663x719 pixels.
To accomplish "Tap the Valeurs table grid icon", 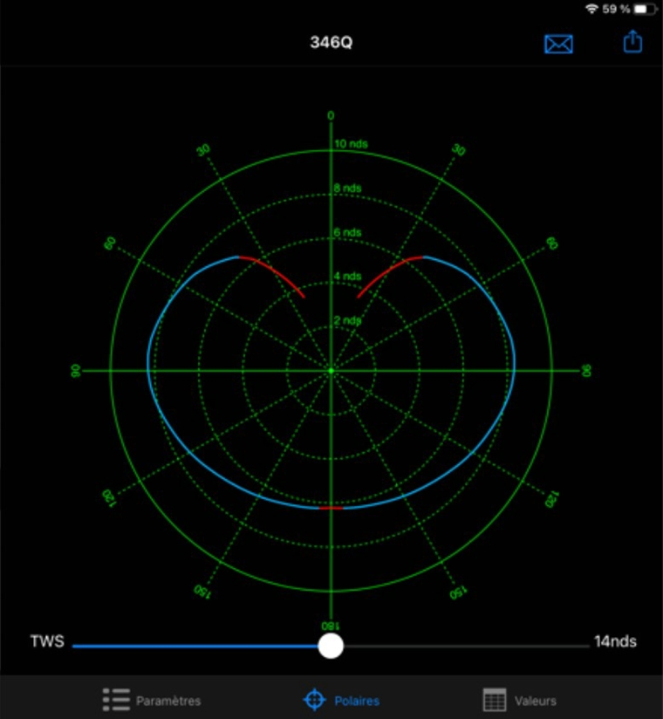I will 495,700.
